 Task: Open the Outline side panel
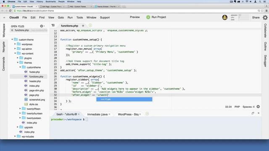point(265,46)
